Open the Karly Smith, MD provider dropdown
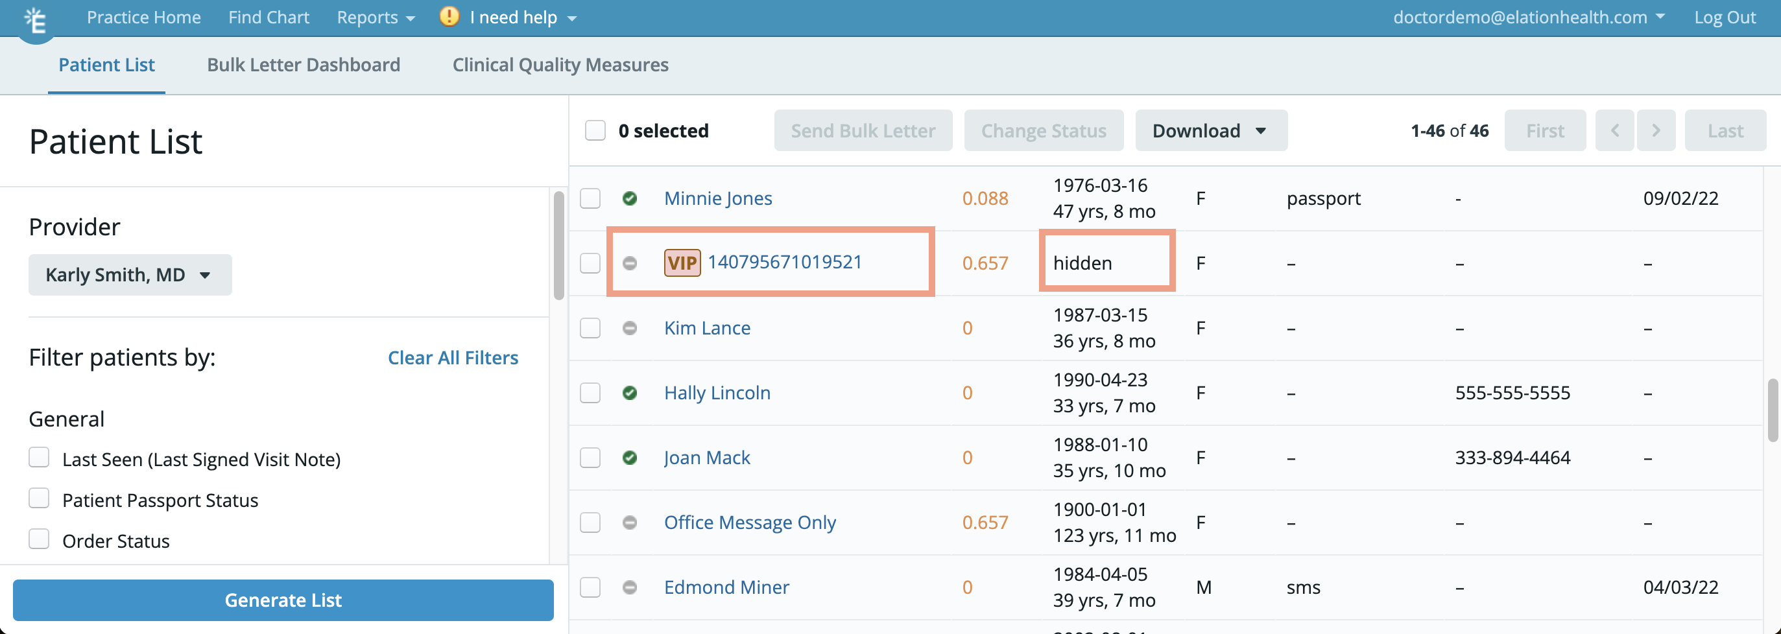The height and width of the screenshot is (634, 1781). [129, 275]
